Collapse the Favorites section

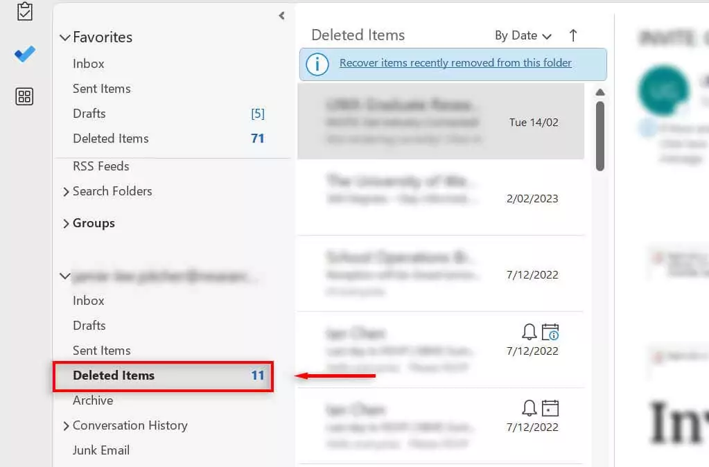65,38
